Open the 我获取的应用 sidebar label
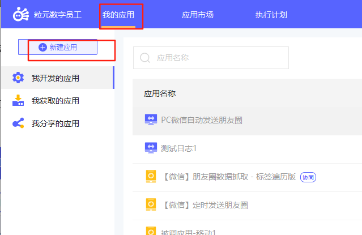This screenshot has width=362, height=235. point(56,101)
